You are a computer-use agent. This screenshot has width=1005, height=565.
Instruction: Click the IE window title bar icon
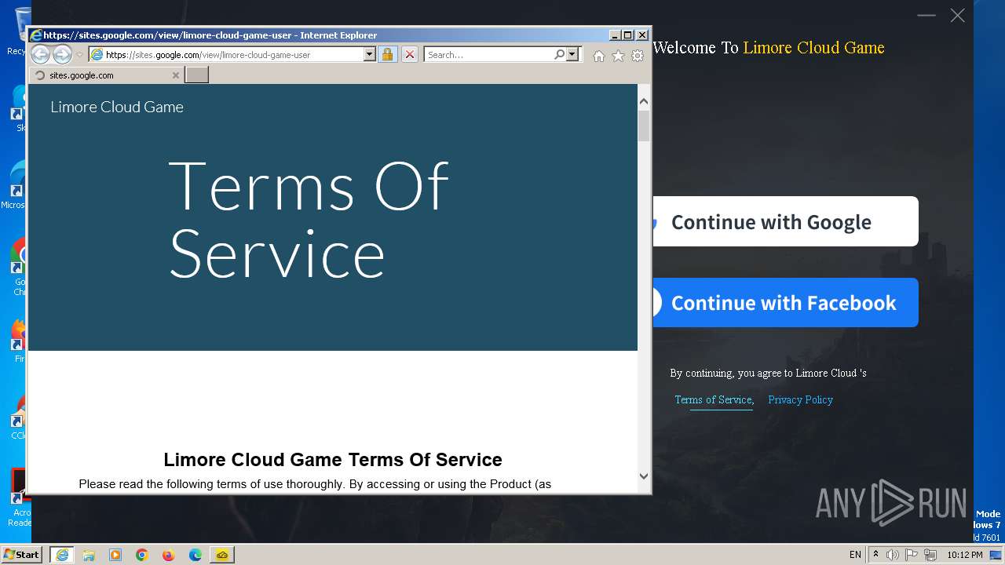pos(36,35)
